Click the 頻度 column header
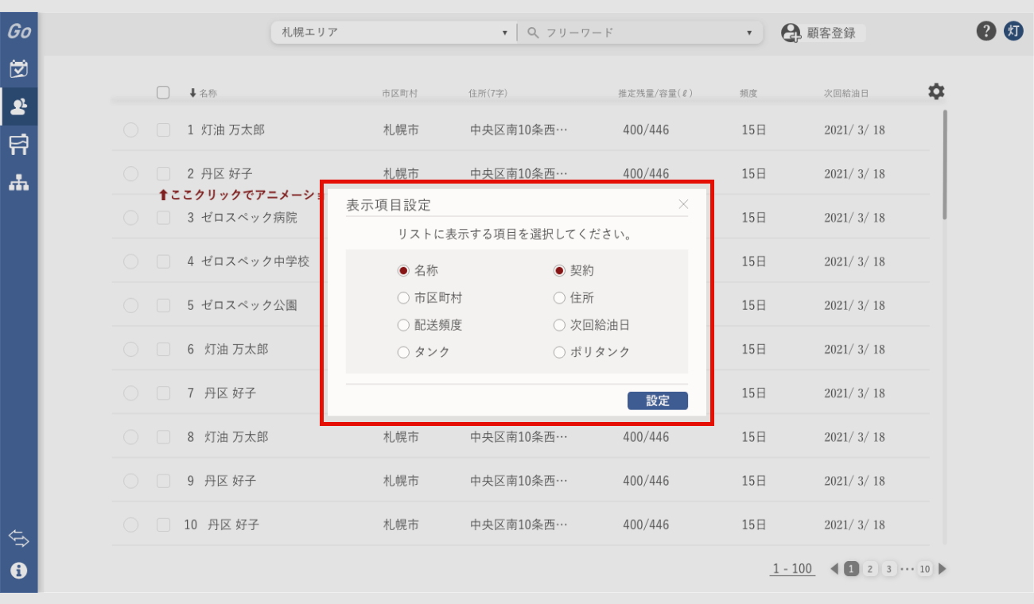This screenshot has height=604, width=1034. tap(748, 94)
